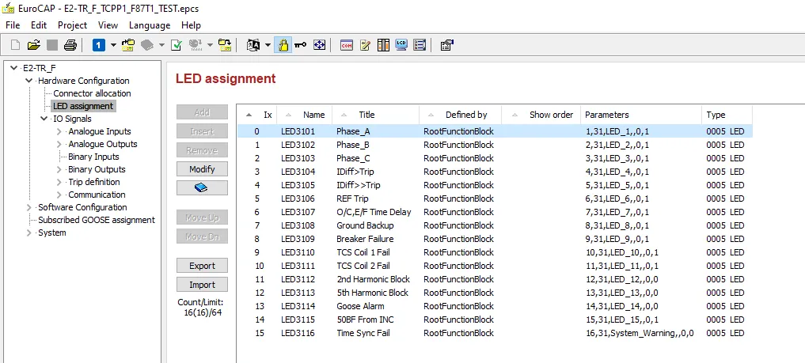Expand the Trip definition node

(x=59, y=183)
